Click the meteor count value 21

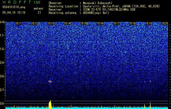tap(39, 13)
